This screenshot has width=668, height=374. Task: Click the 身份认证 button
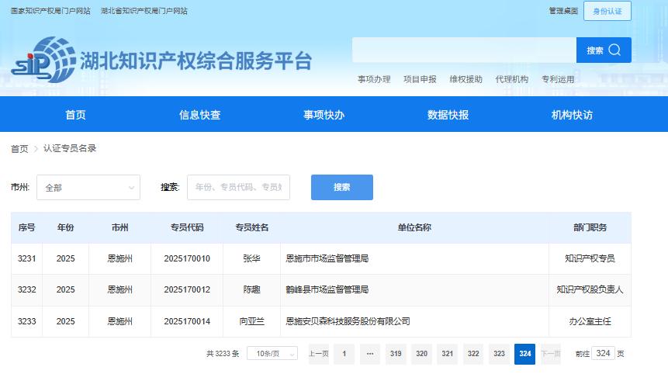pyautogui.click(x=607, y=11)
